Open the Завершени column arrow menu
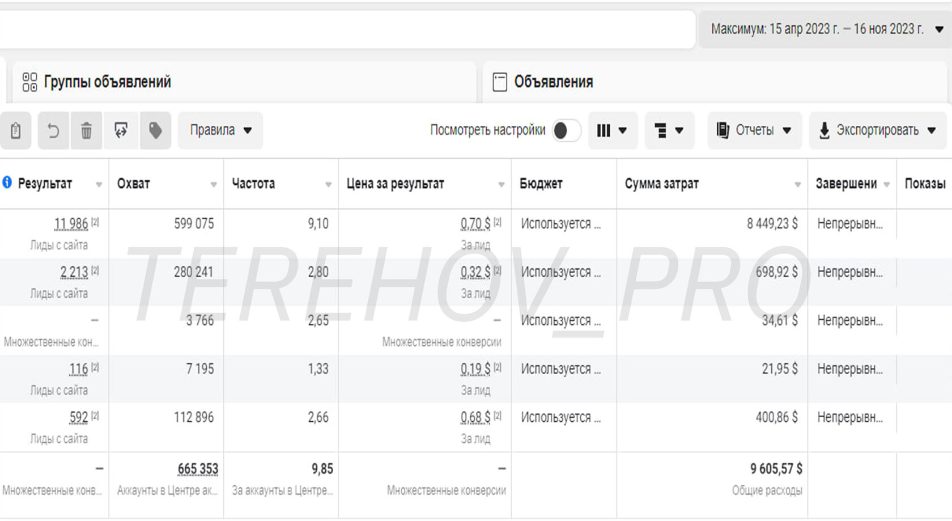The image size is (952, 521). [x=887, y=184]
